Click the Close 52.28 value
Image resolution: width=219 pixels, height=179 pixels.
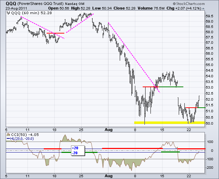pos(124,8)
